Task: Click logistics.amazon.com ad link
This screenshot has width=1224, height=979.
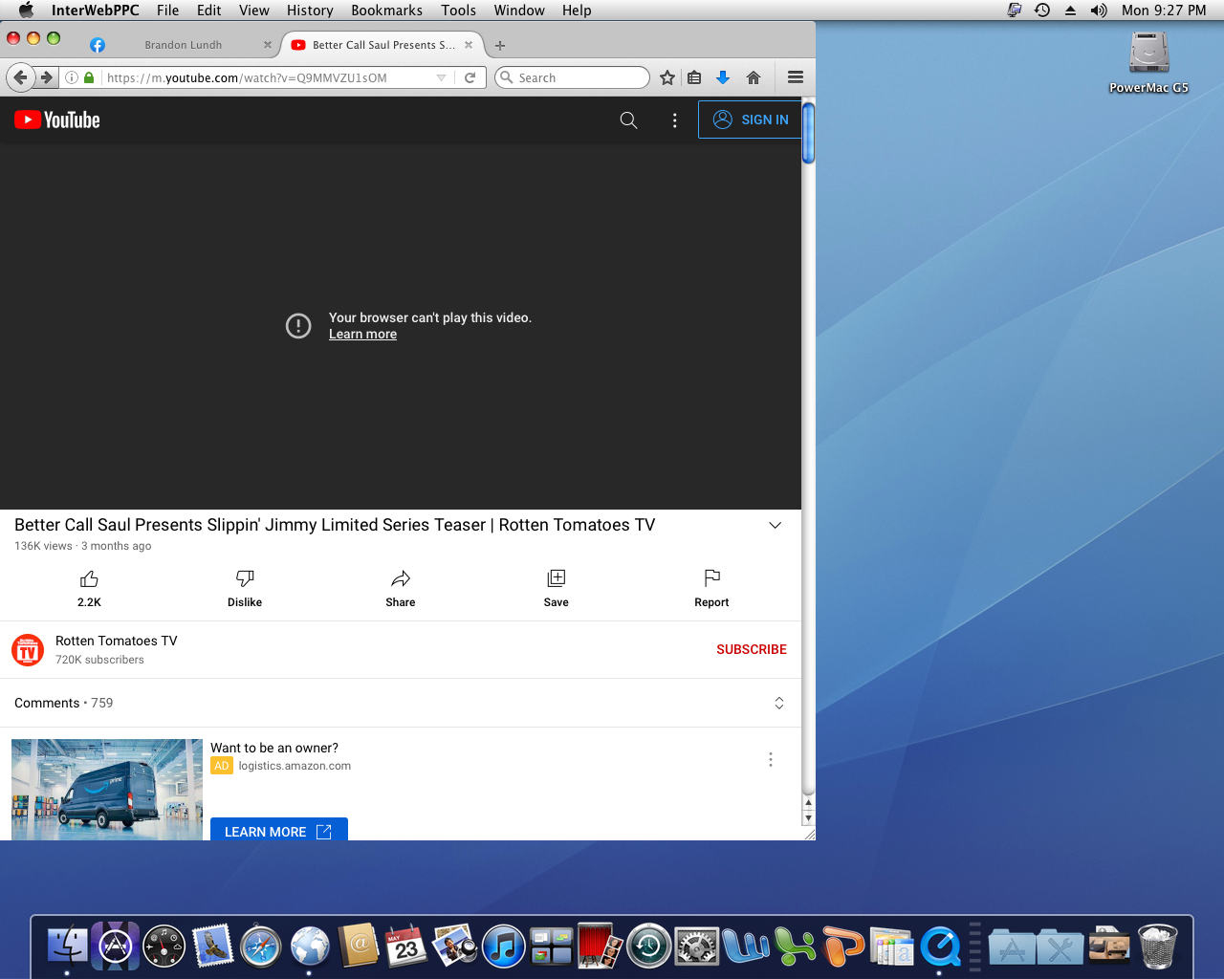Action: [295, 766]
